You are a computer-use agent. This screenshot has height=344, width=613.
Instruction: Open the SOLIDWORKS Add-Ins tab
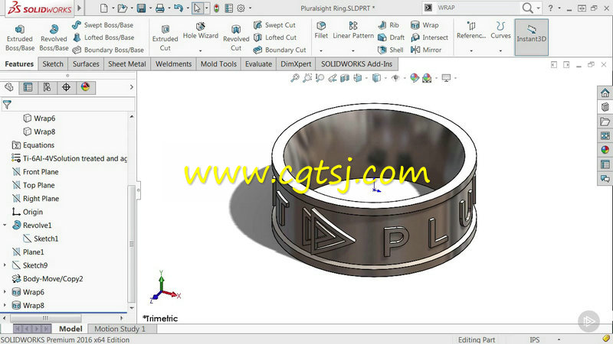[x=356, y=64]
